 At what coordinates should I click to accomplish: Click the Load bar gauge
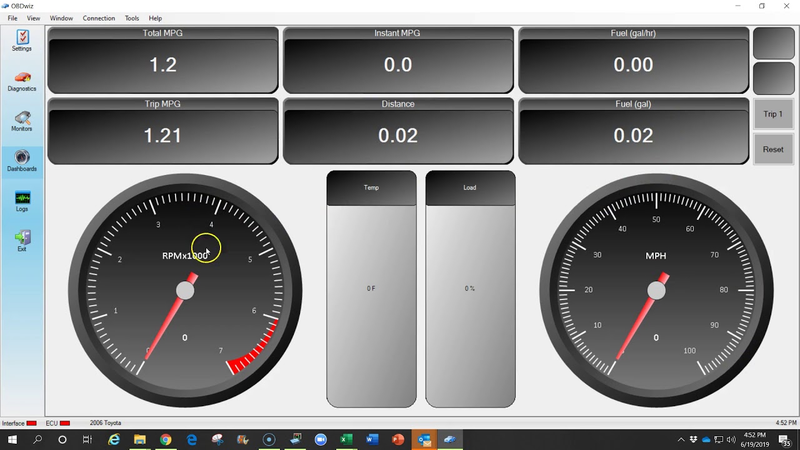coord(470,289)
